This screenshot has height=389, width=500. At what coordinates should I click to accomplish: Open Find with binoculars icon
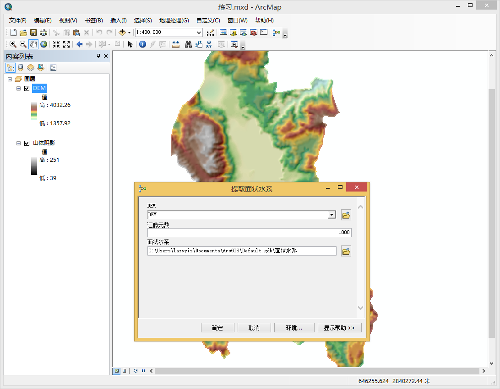(x=189, y=44)
